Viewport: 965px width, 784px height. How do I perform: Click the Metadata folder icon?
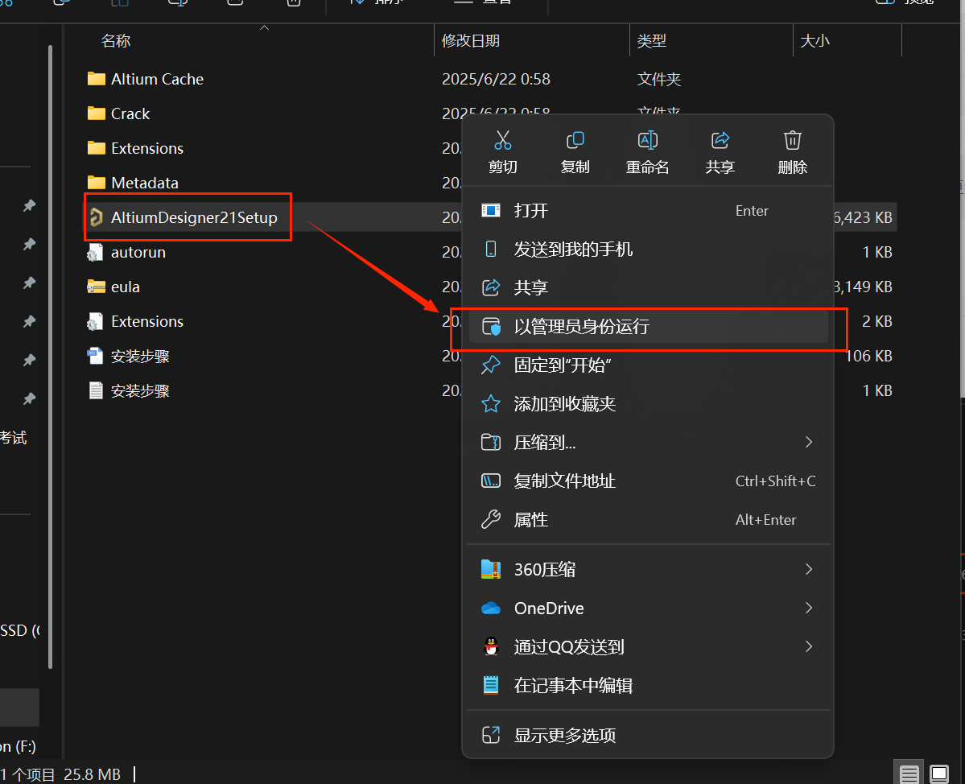pyautogui.click(x=96, y=182)
